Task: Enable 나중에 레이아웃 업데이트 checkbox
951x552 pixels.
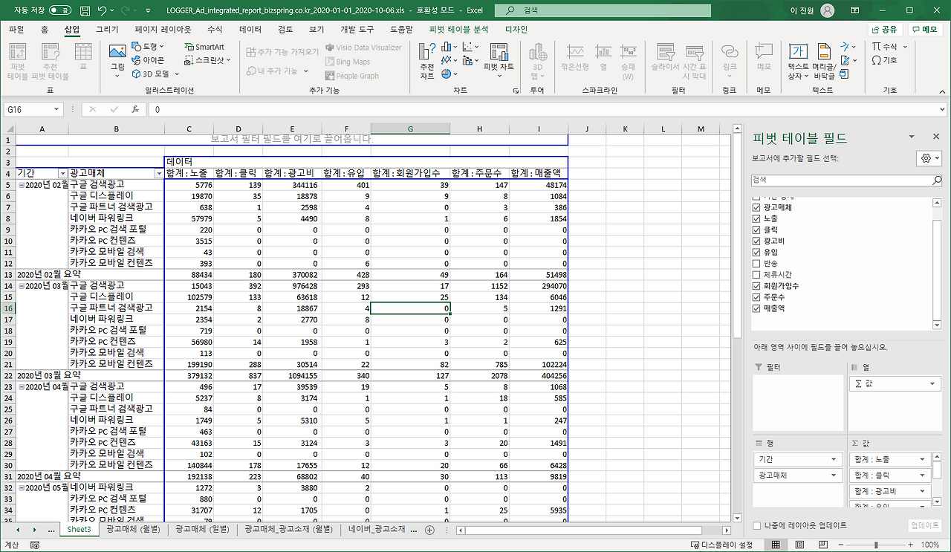Action: pos(756,525)
